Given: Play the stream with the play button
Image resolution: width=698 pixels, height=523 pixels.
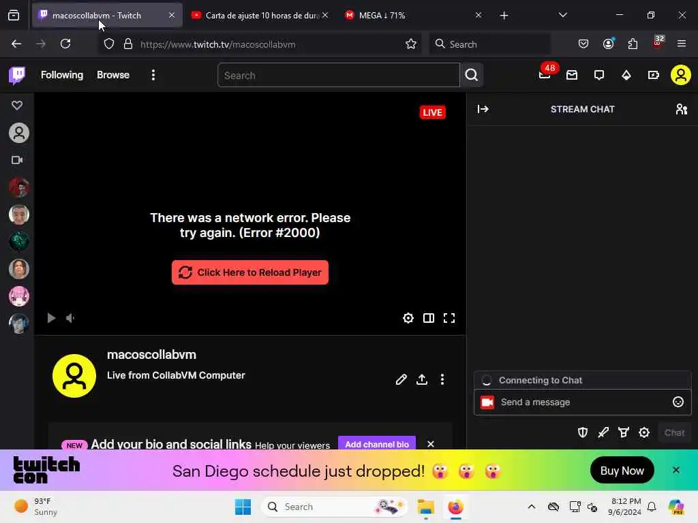Looking at the screenshot, I should (x=51, y=318).
